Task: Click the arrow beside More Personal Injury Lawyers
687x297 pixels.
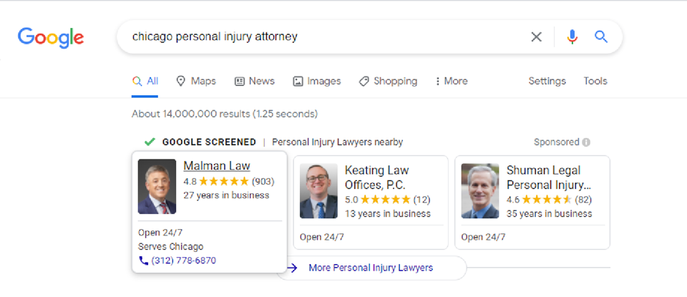Action: 292,268
